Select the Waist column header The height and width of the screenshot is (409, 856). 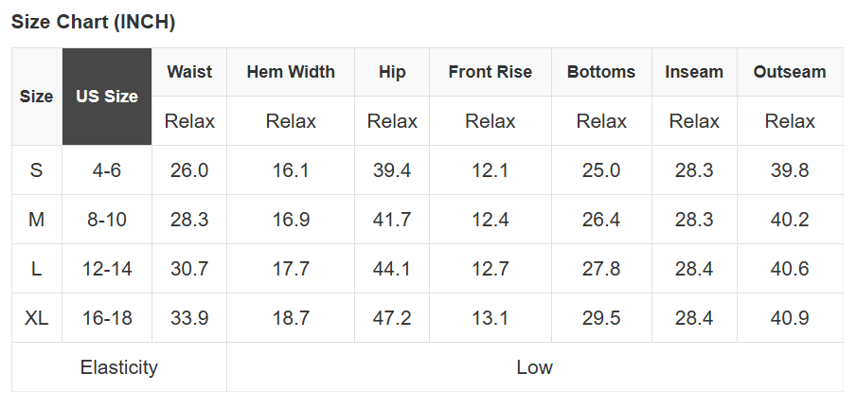click(x=189, y=72)
